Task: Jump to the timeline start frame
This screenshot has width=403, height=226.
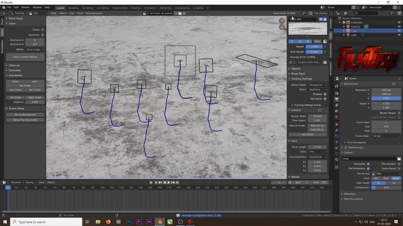Action: coord(156,183)
